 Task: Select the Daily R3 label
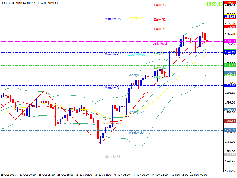coord(160,5)
